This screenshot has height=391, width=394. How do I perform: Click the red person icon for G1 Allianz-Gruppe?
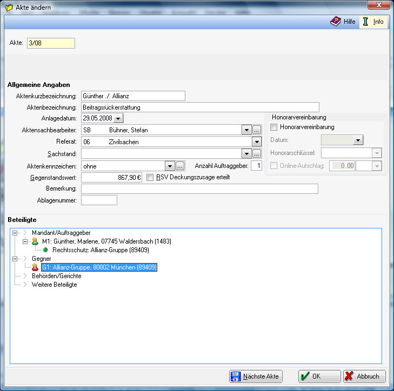[x=35, y=267]
